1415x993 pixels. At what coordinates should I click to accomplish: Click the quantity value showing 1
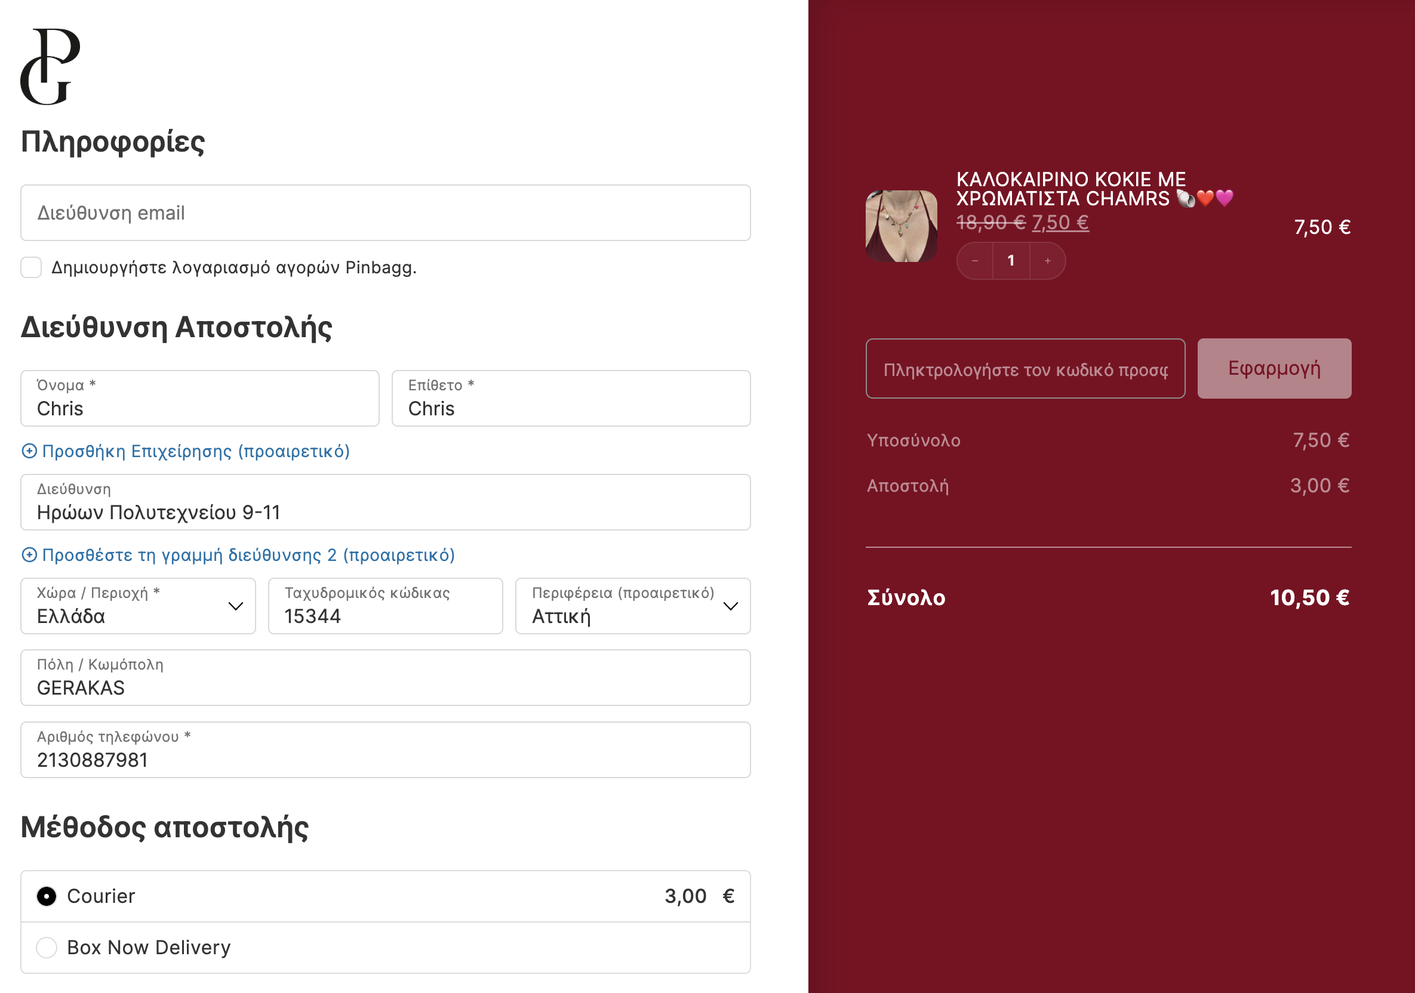1011,261
